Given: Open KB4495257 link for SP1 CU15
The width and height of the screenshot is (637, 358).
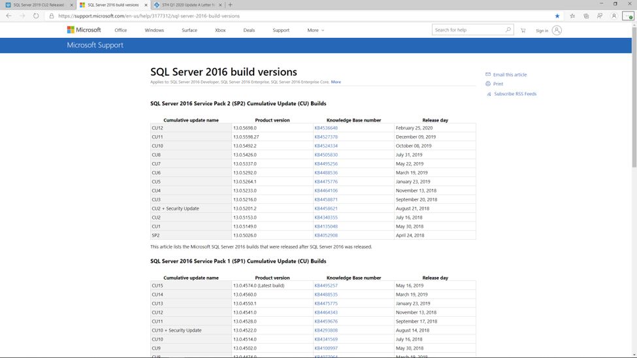Looking at the screenshot, I should point(326,285).
